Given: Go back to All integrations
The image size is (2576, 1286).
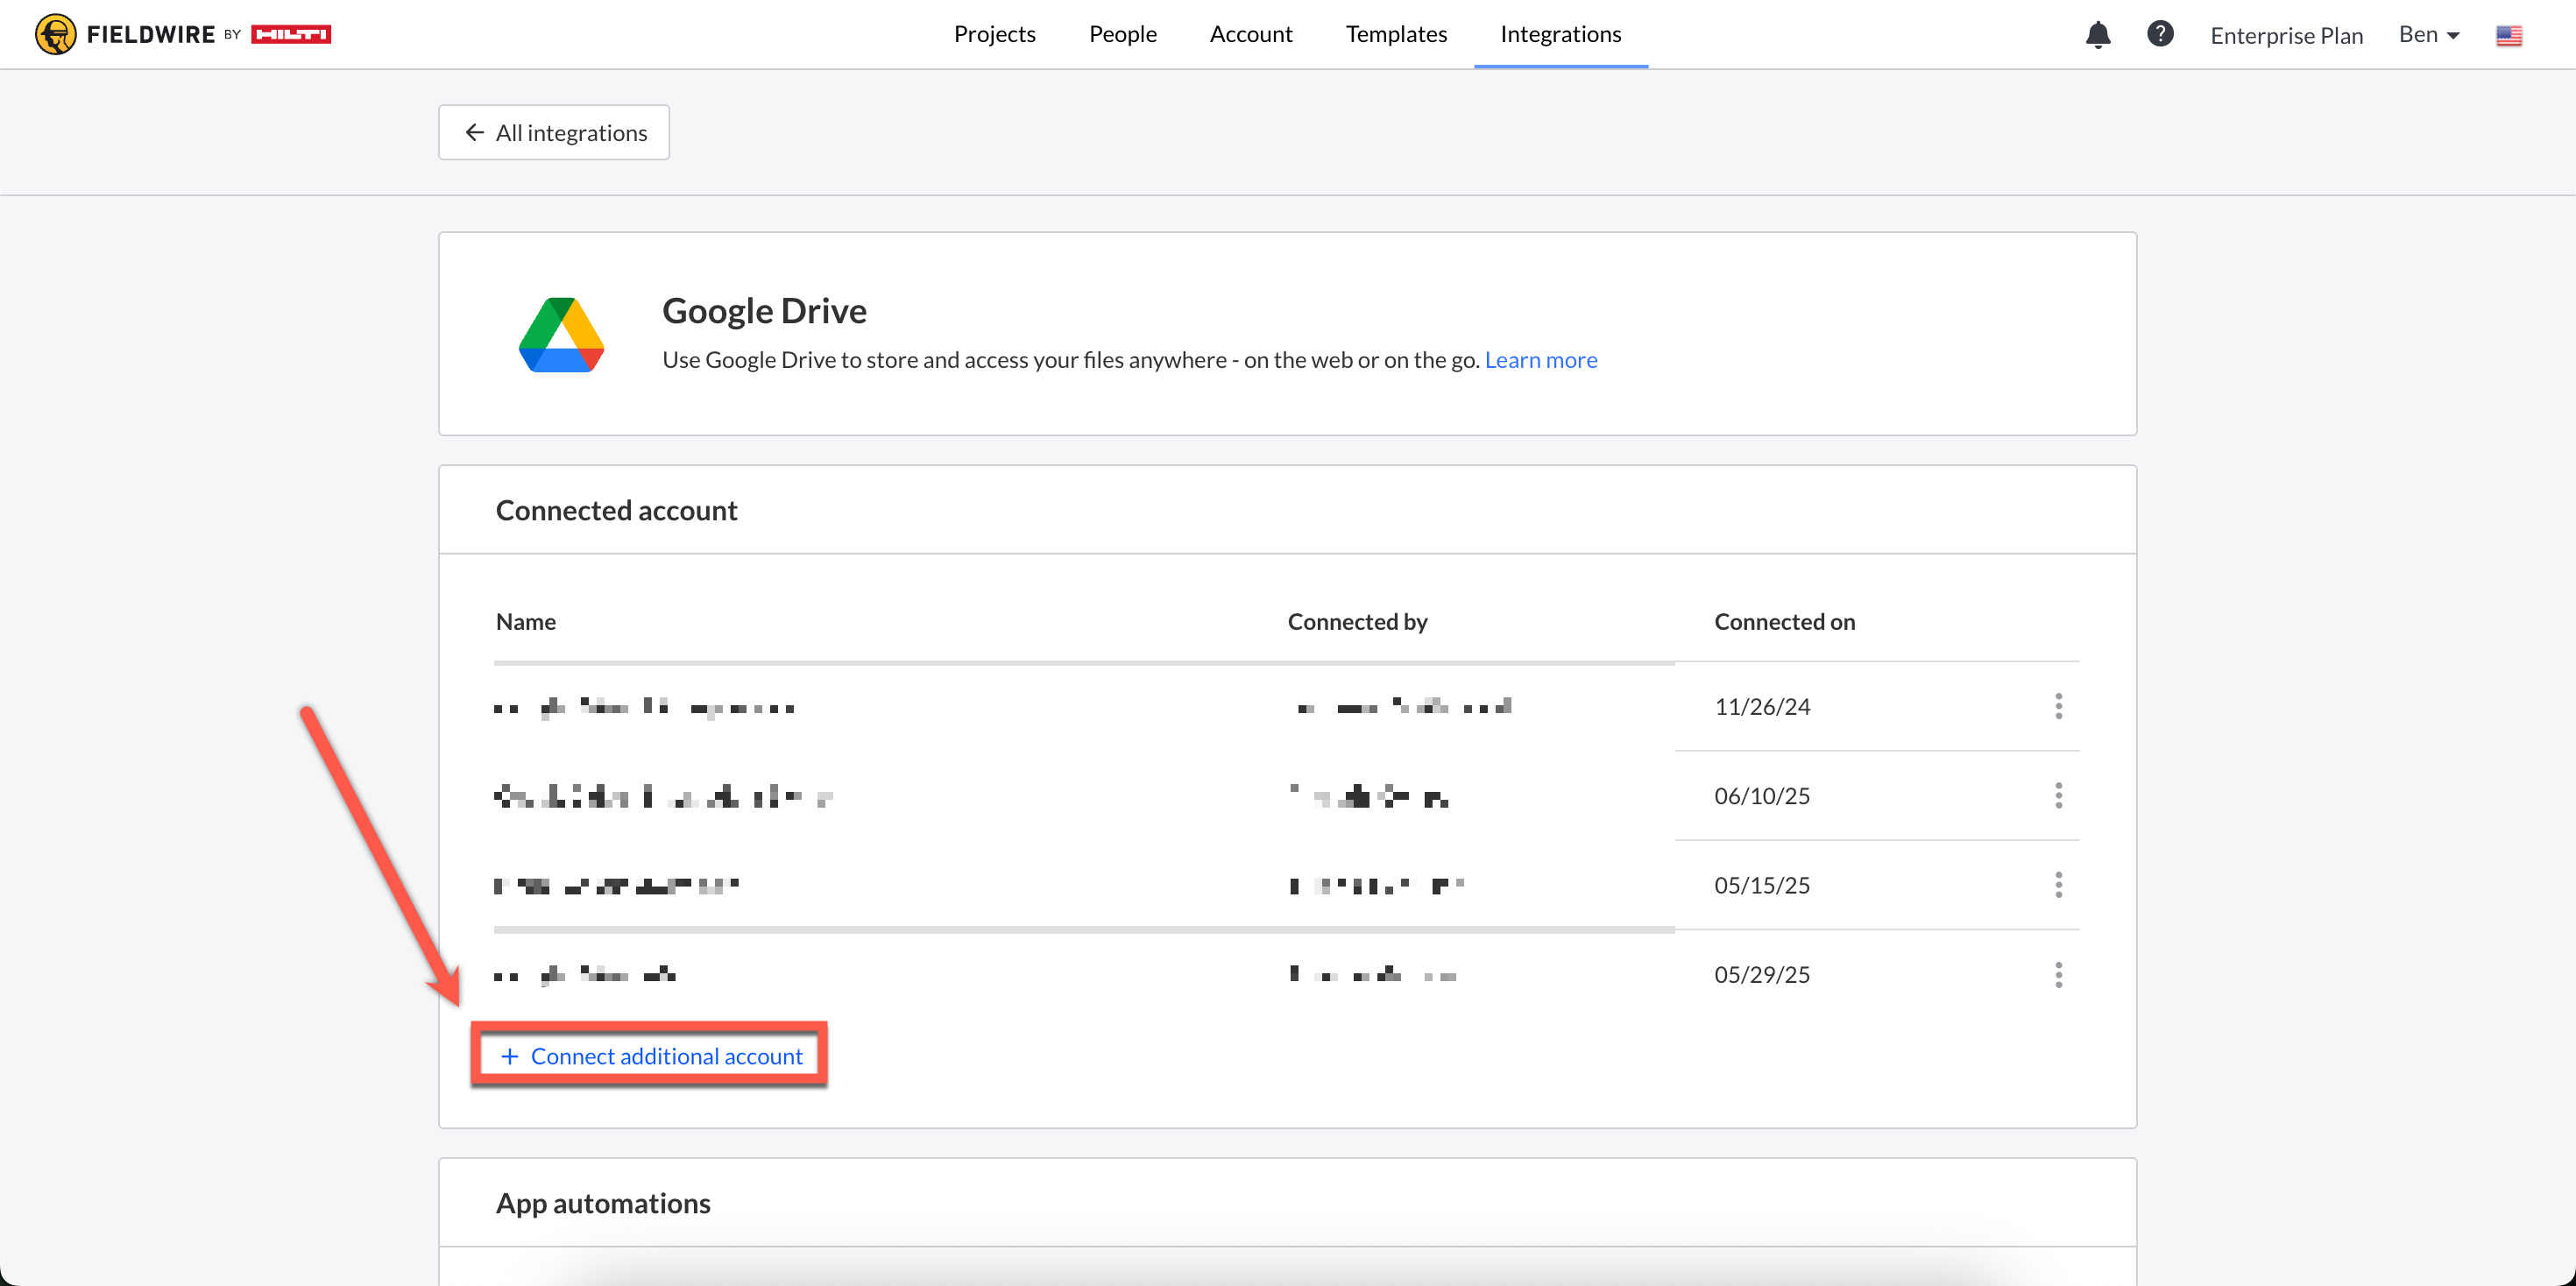Looking at the screenshot, I should 554,132.
